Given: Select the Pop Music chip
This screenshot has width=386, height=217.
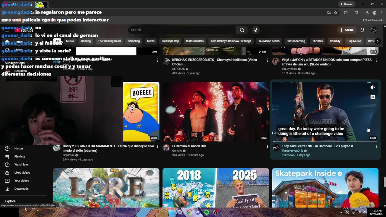Looking at the screenshot, I should tap(354, 41).
